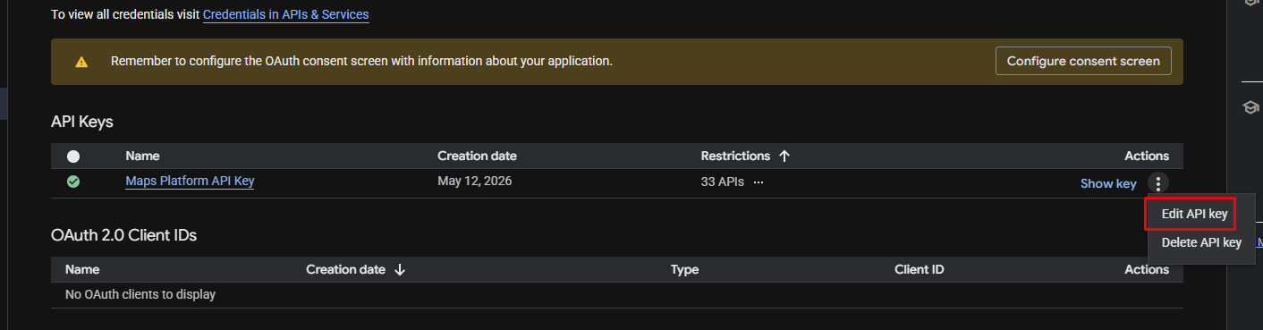Click the Restrictions sort arrow icon

coord(784,156)
